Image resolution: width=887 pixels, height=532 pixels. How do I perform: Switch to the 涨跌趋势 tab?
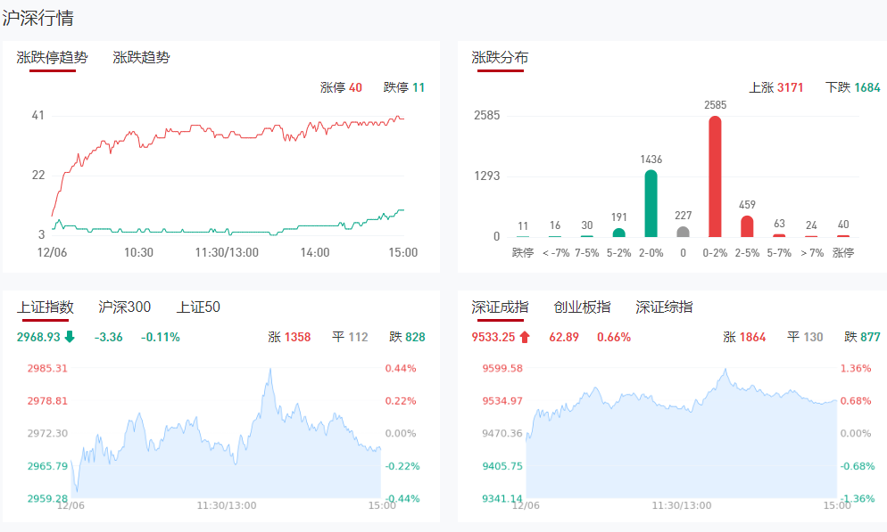click(x=141, y=58)
